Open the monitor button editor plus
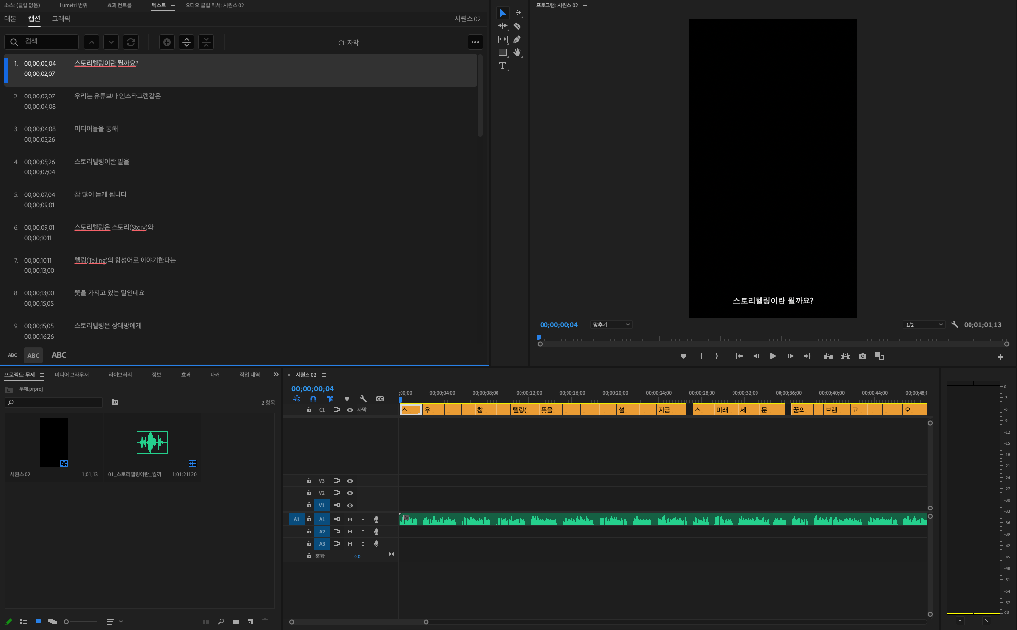 coord(1000,357)
